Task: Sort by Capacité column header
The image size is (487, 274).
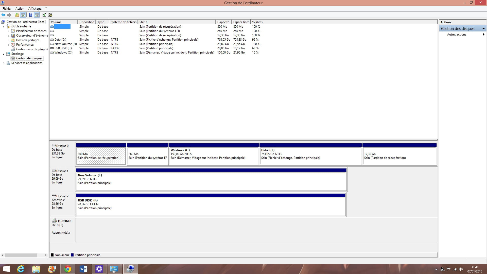Action: pyautogui.click(x=223, y=22)
